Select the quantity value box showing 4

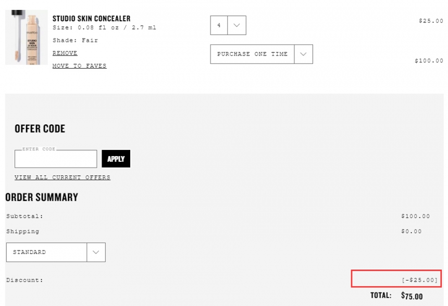pyautogui.click(x=219, y=25)
